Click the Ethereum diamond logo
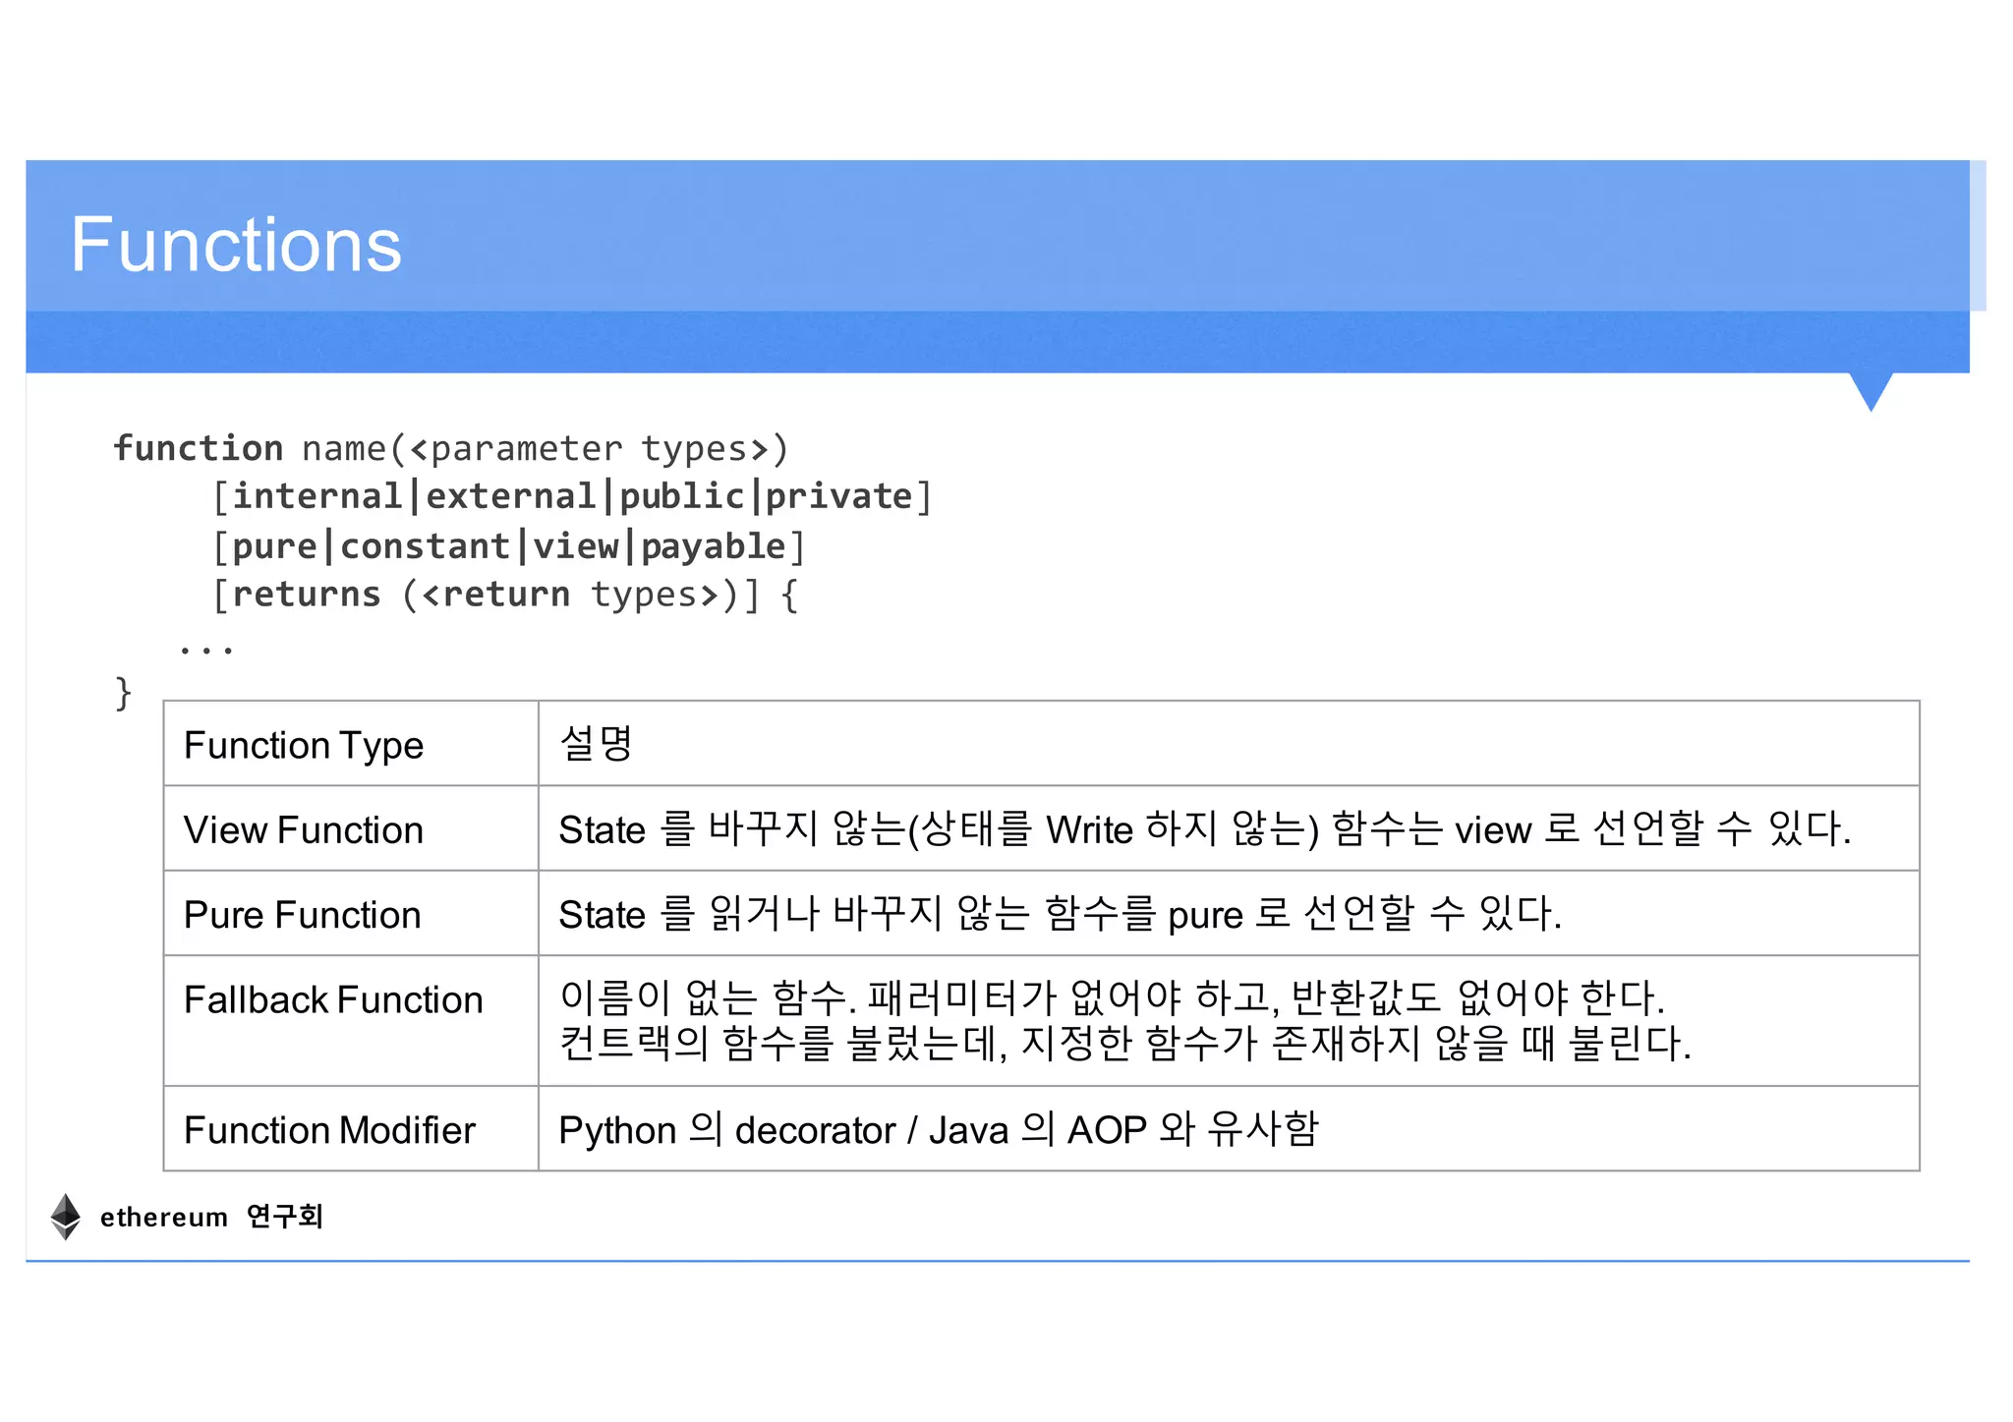This screenshot has width=2013, height=1422. (x=66, y=1217)
